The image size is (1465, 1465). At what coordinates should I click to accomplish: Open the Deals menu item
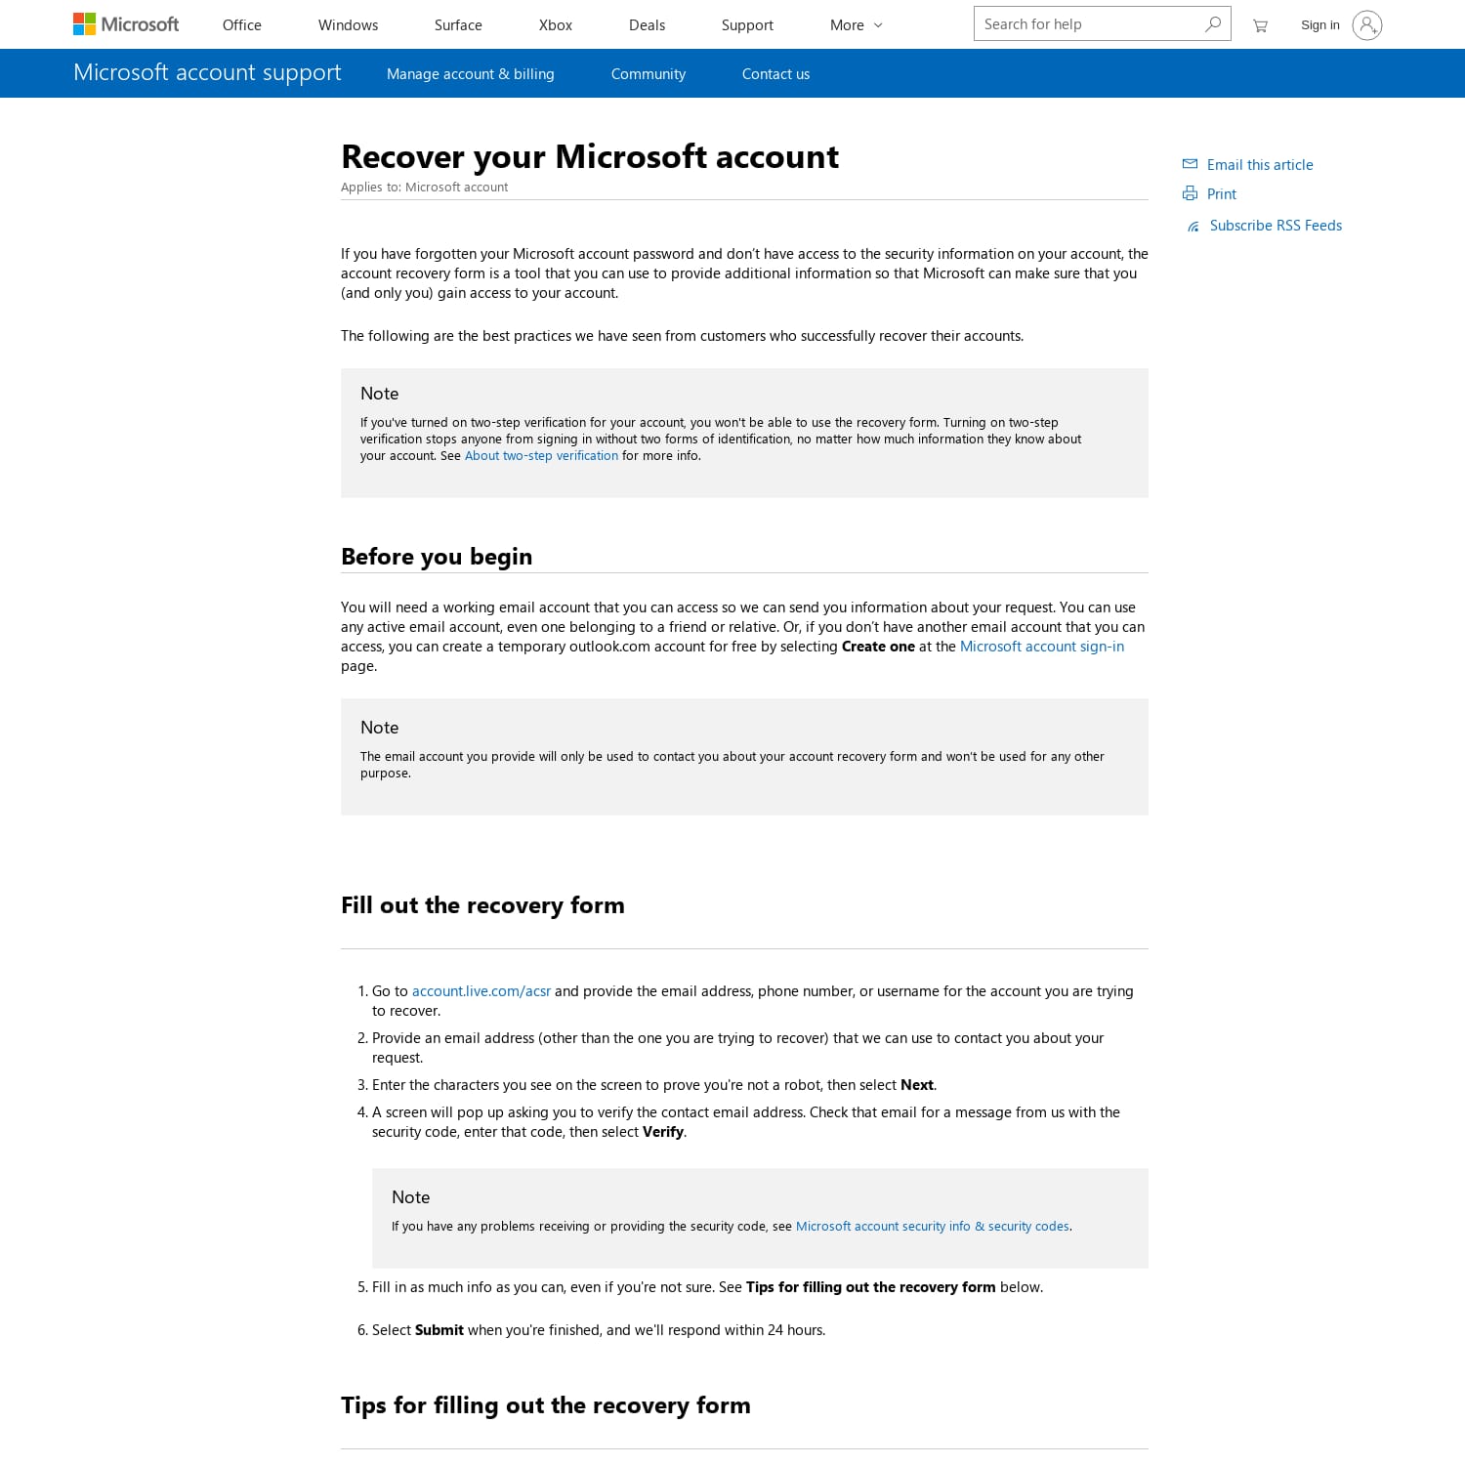647,25
